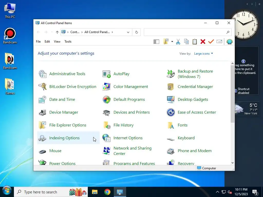Open Backup and Restore (Windows 7) icon
The width and height of the screenshot is (263, 197).
(x=171, y=74)
